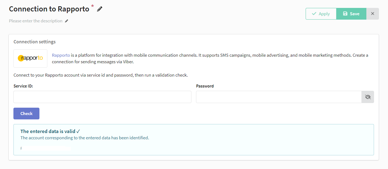
Task: Click the identified account message text
Action: point(85,138)
